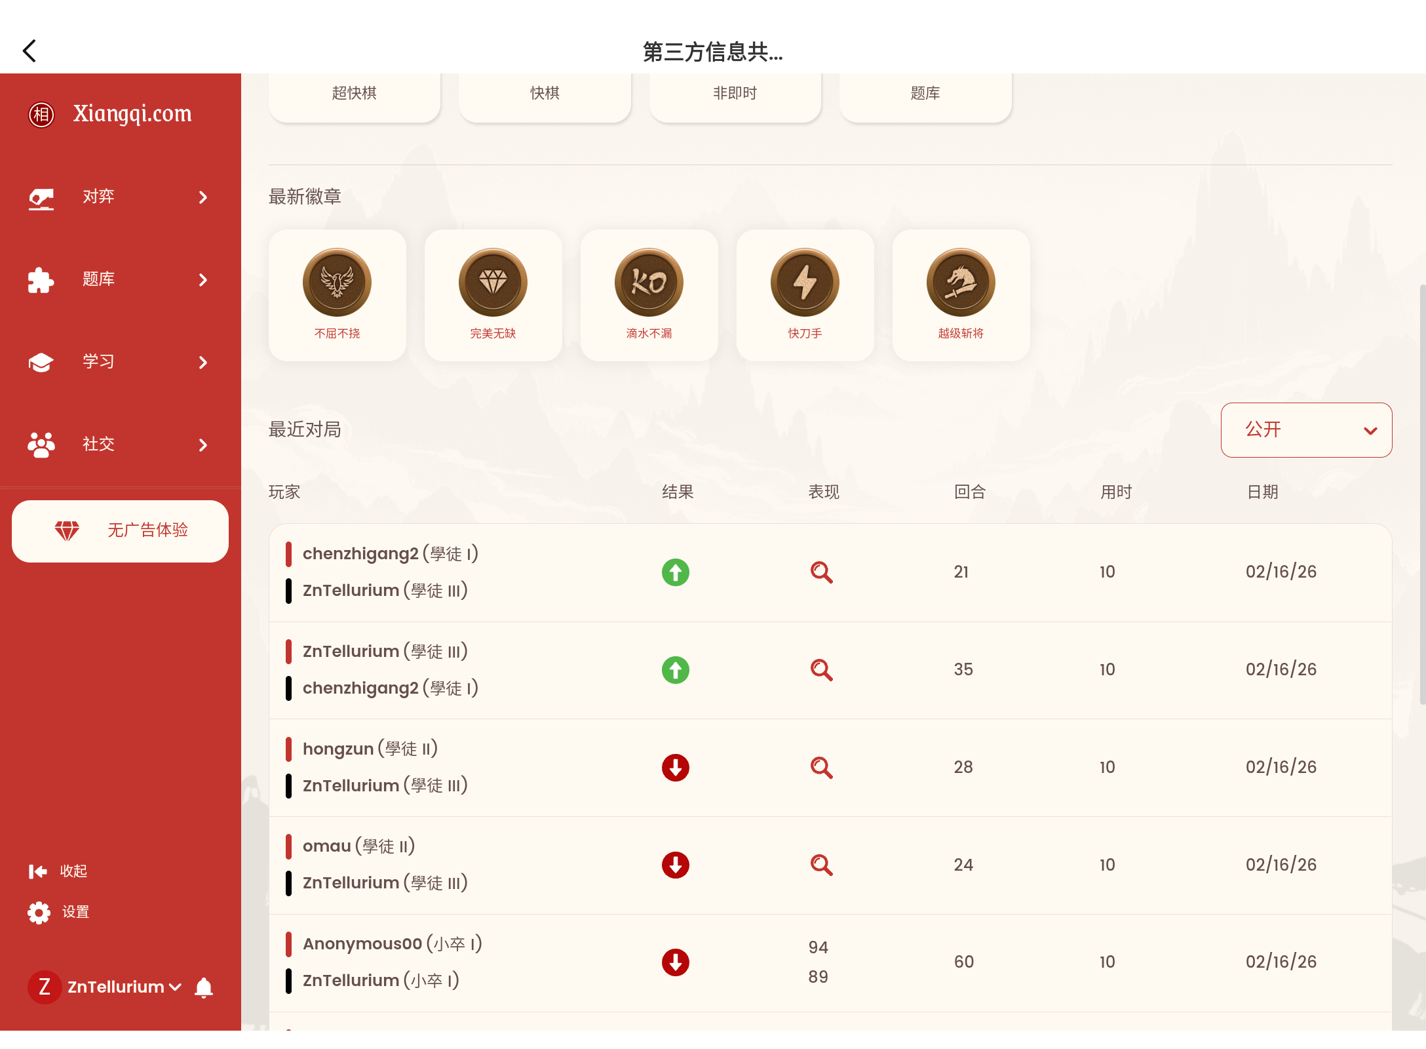The image size is (1426, 1049).
Task: Click magnifier for hongzun game analysis
Action: tap(821, 768)
